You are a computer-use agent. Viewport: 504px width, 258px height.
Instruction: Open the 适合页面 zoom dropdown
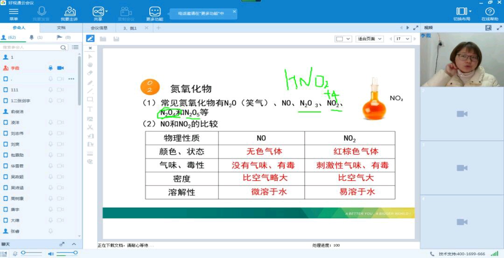pyautogui.click(x=369, y=39)
